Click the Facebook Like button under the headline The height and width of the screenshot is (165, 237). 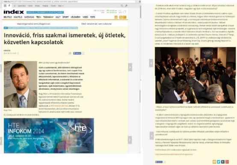click(x=77, y=53)
